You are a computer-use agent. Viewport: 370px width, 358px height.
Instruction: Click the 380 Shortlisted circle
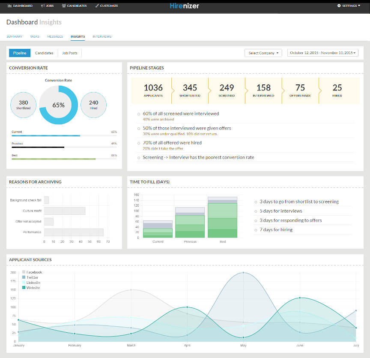click(24, 105)
